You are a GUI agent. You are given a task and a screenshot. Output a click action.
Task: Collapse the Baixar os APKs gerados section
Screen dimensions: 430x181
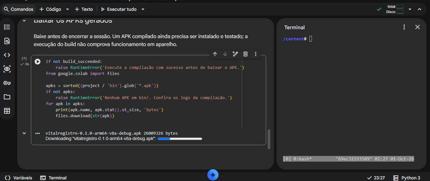click(24, 21)
